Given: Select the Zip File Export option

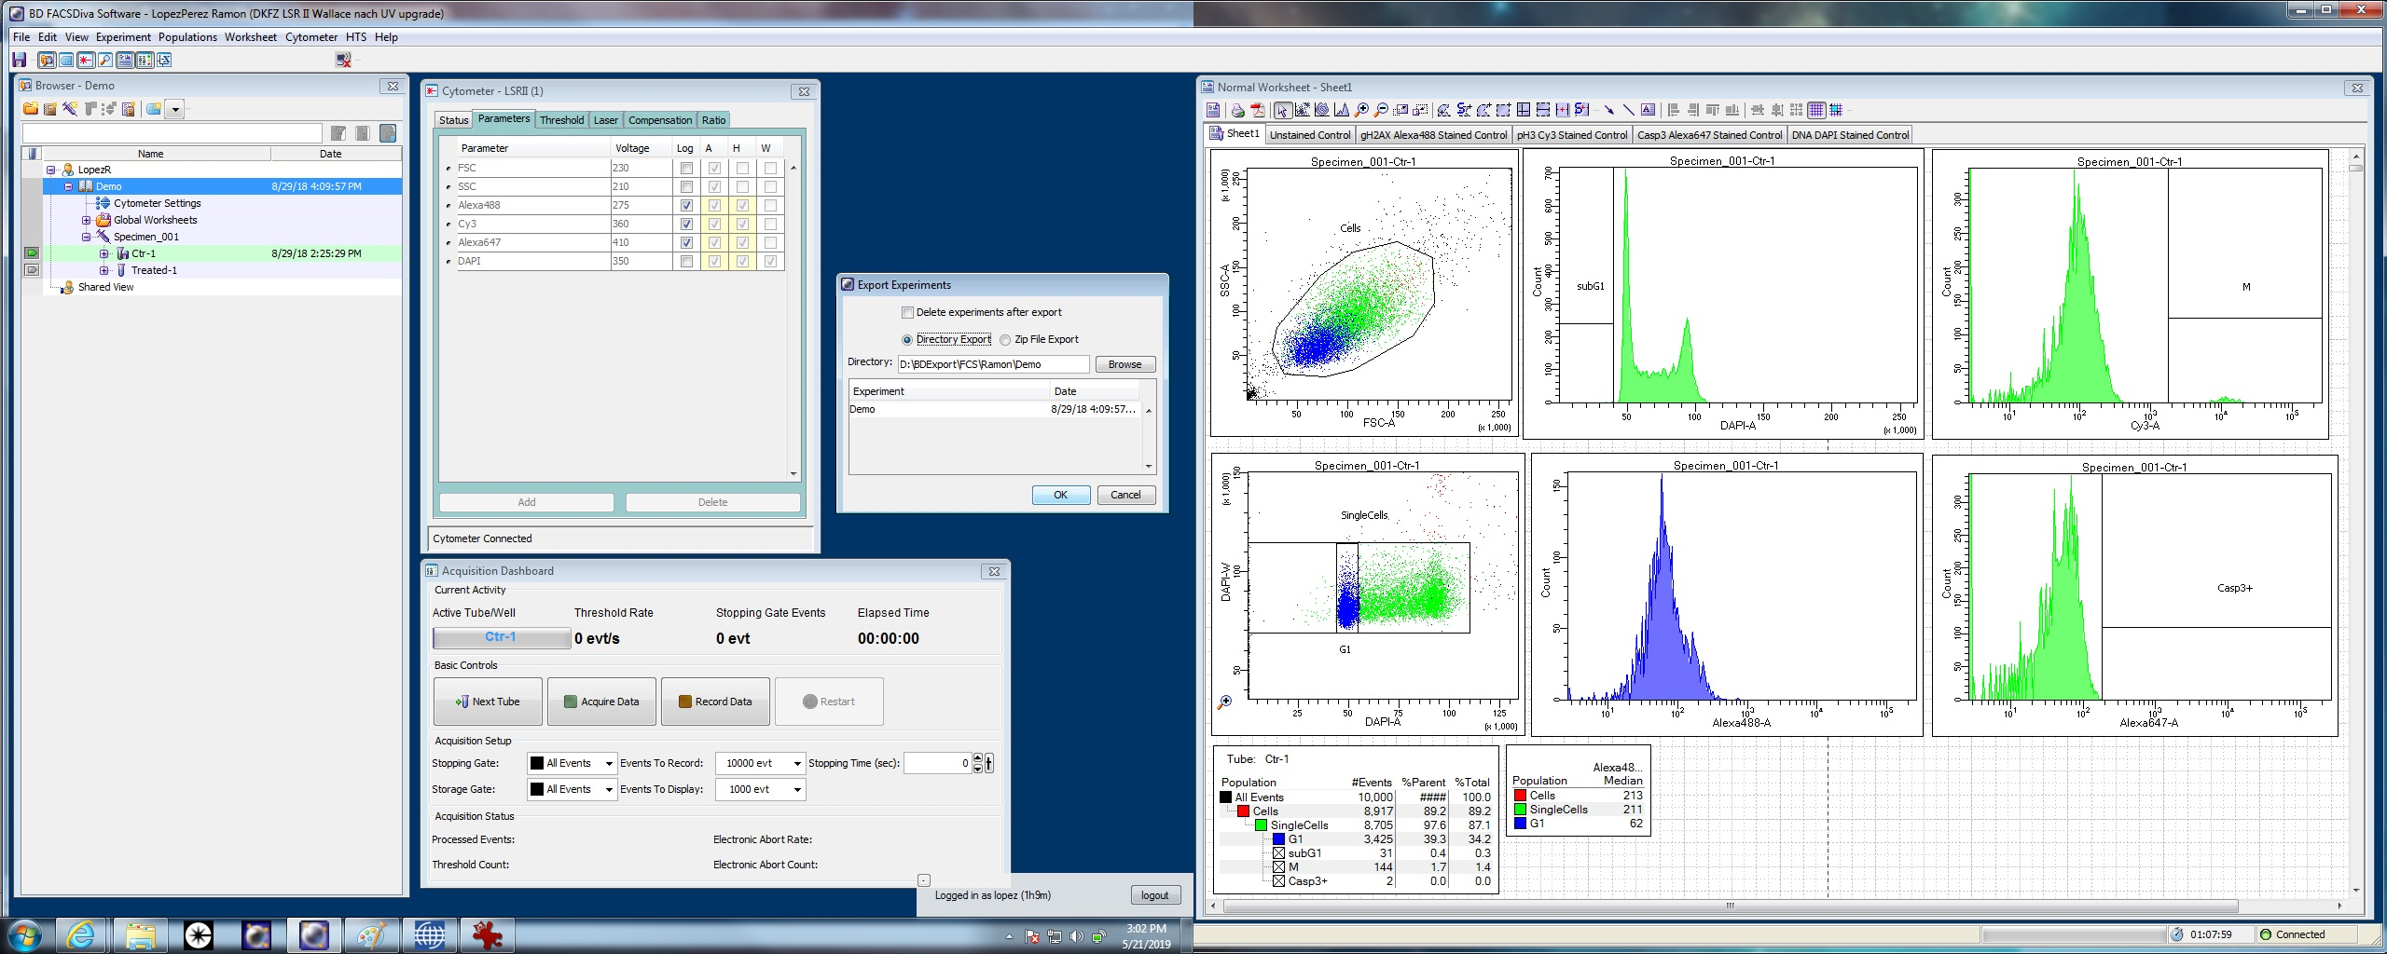Looking at the screenshot, I should point(1005,340).
